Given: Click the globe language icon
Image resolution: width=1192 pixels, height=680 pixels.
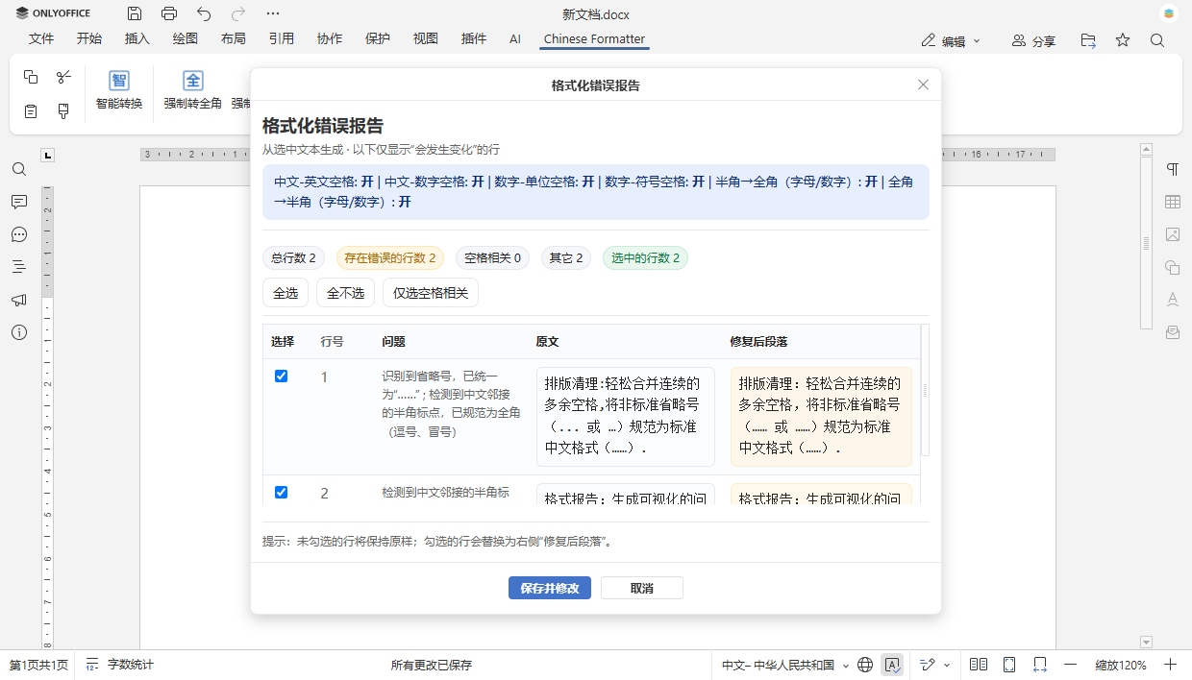Looking at the screenshot, I should [x=865, y=665].
